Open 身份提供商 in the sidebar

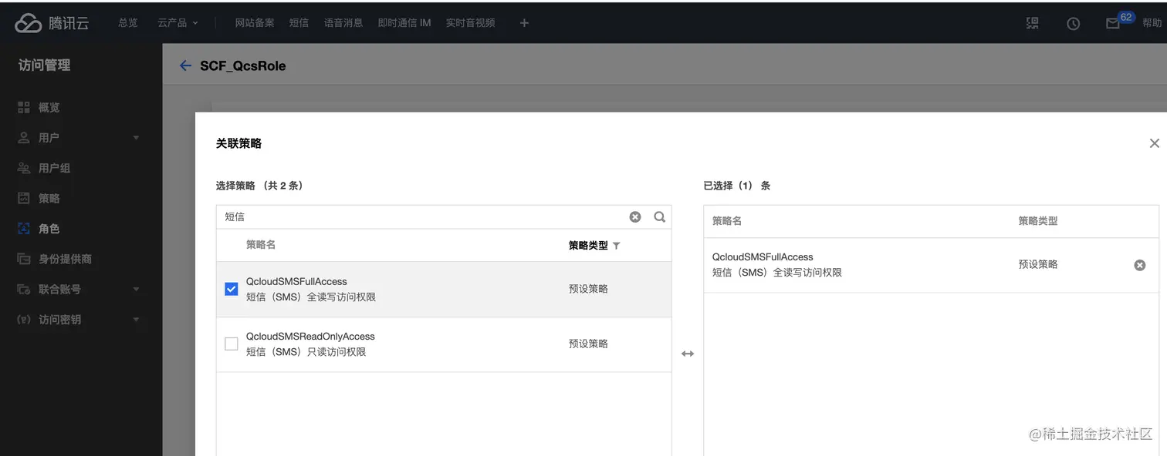tap(66, 259)
